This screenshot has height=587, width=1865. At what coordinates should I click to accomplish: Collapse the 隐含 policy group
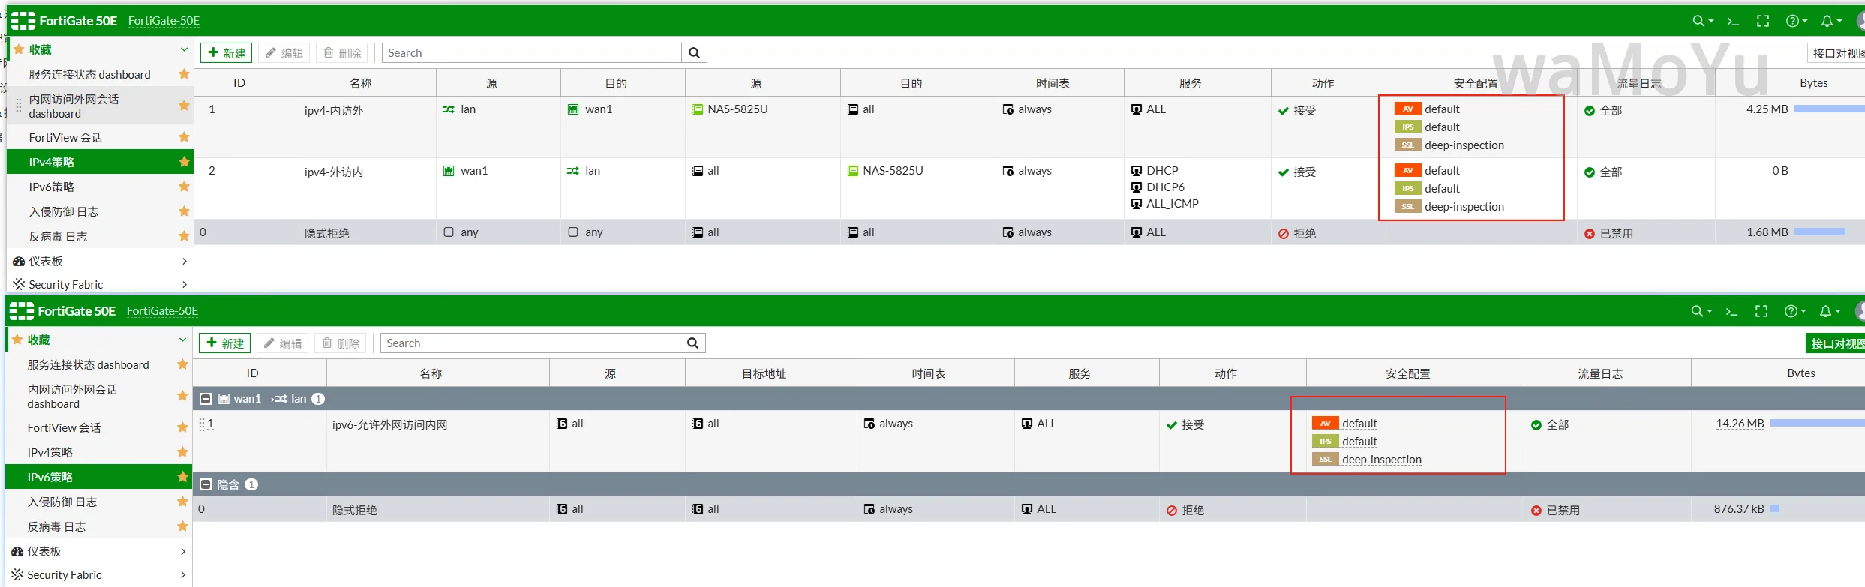[206, 484]
